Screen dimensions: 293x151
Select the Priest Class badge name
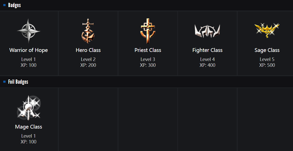[148, 50]
